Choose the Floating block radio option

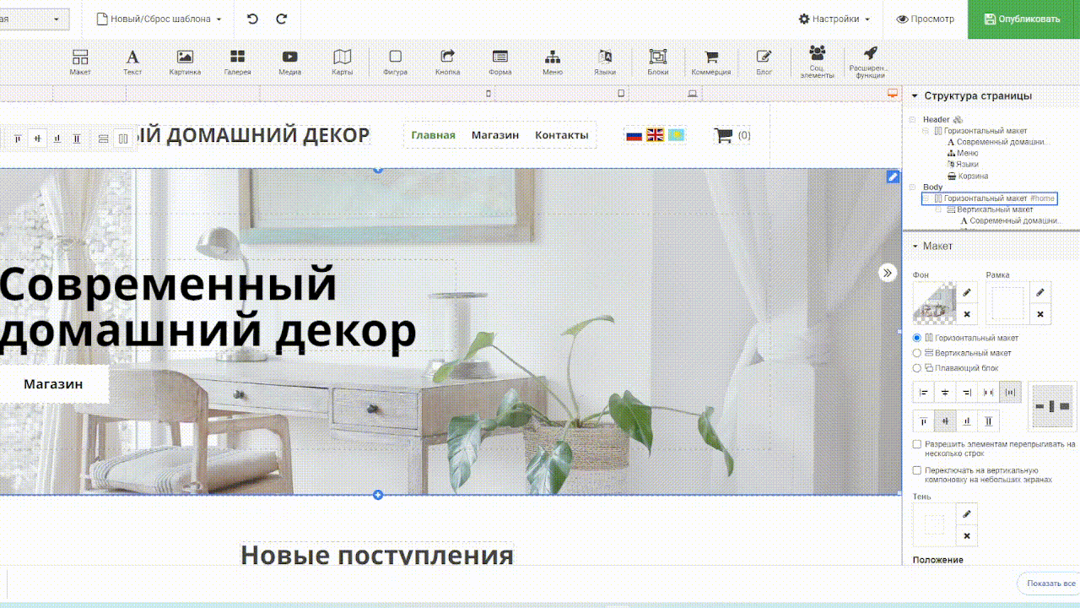pyautogui.click(x=918, y=368)
